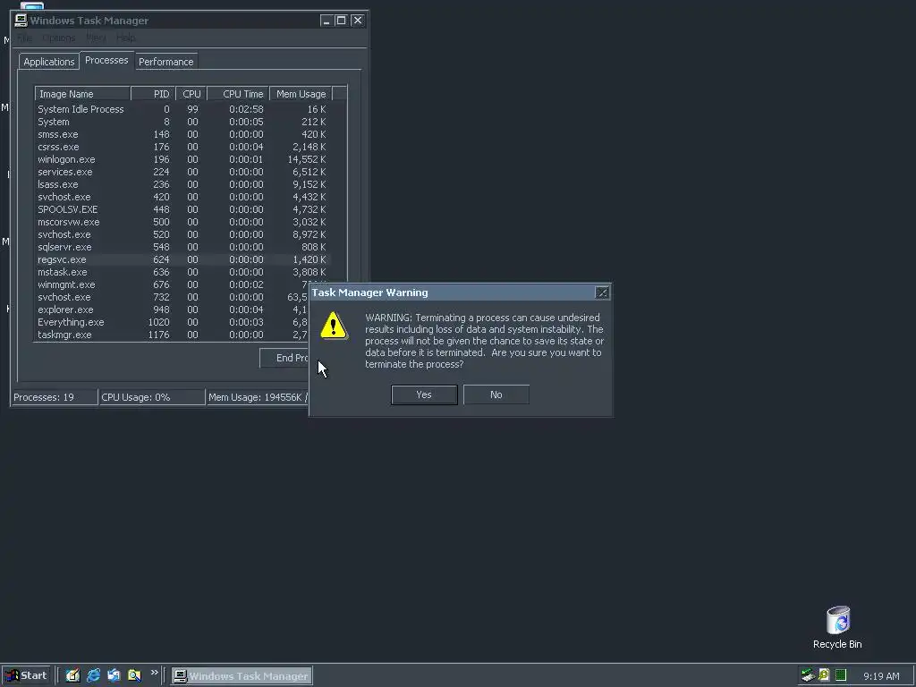This screenshot has width=916, height=687.
Task: Open the Recycle Bin desktop icon
Action: [837, 627]
